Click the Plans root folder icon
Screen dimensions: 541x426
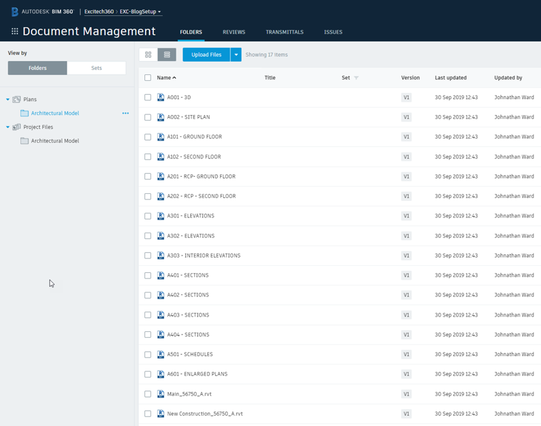[17, 99]
